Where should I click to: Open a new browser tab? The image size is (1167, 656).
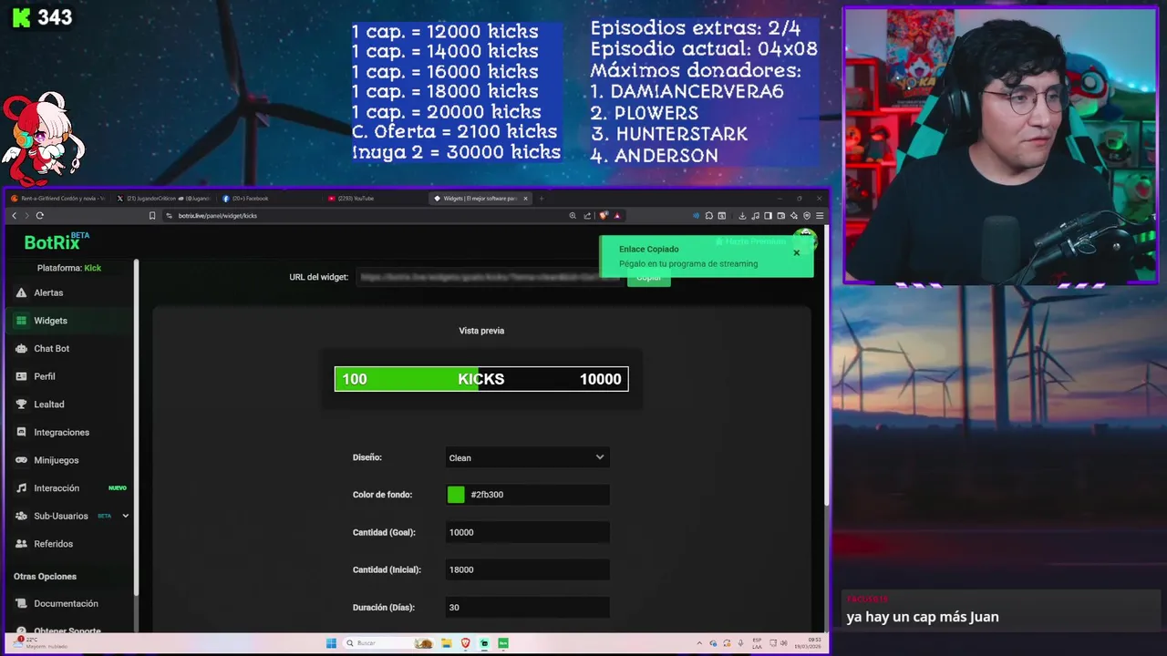point(541,198)
